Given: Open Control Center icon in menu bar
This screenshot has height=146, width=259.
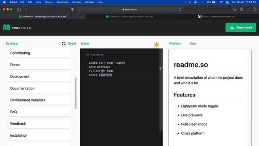Looking at the screenshot, I should (x=227, y=2).
